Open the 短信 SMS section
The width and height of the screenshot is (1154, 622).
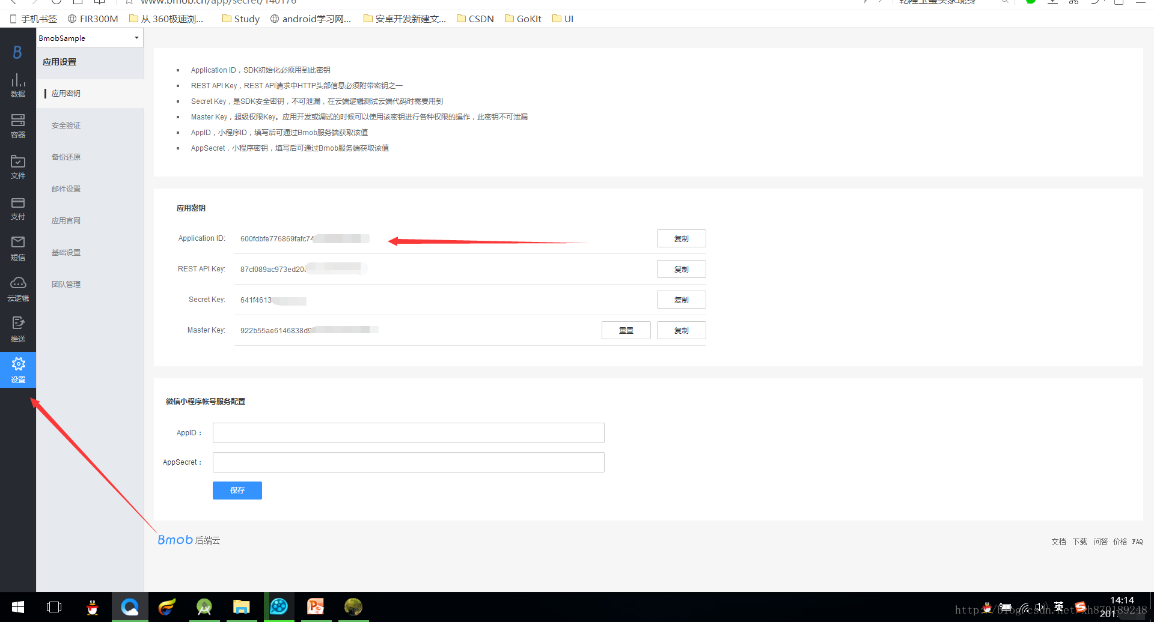tap(18, 249)
